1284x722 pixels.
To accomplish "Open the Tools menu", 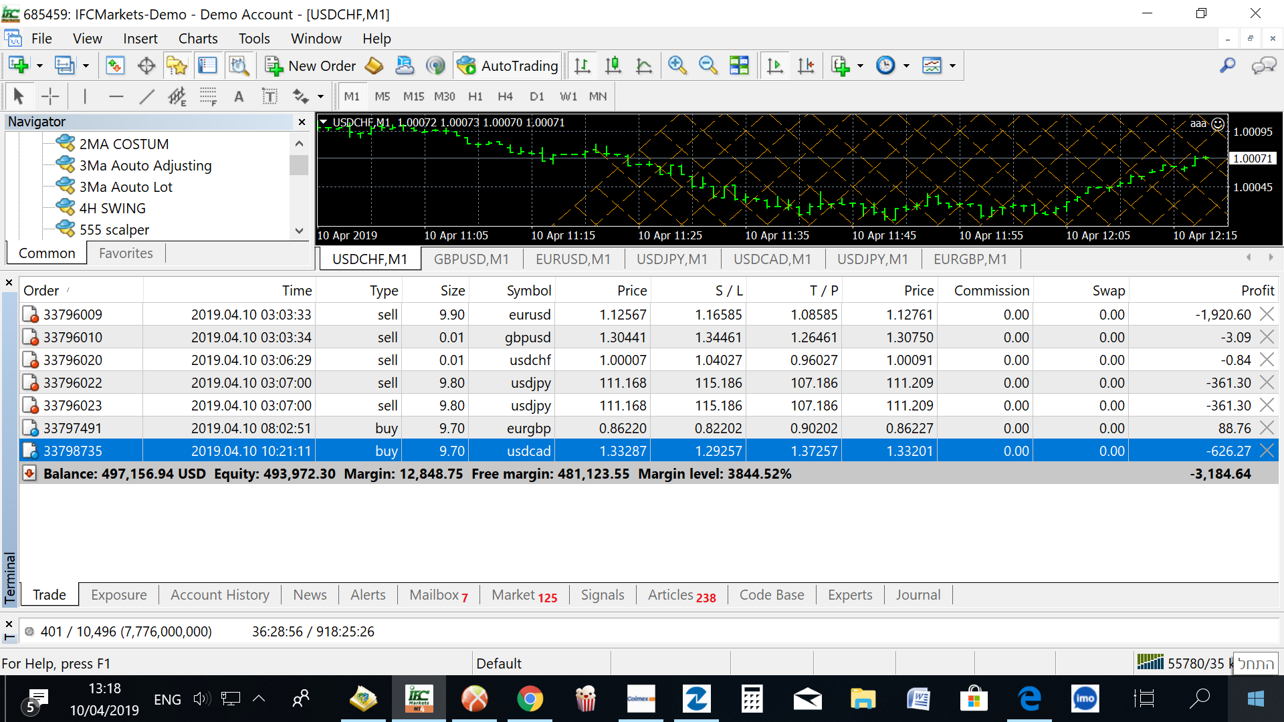I will pyautogui.click(x=254, y=39).
